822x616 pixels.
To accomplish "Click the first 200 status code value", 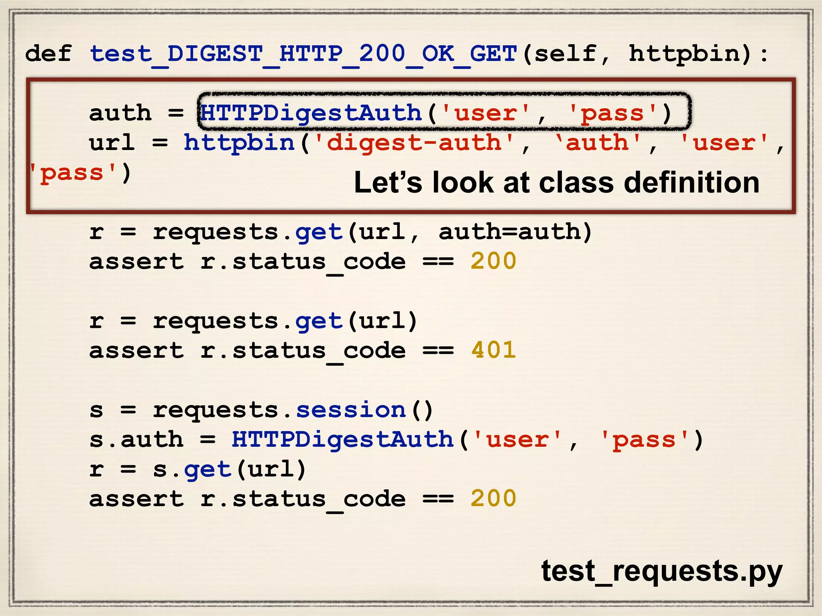I will click(493, 261).
